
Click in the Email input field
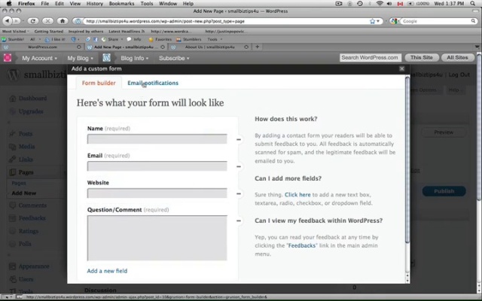157,166
